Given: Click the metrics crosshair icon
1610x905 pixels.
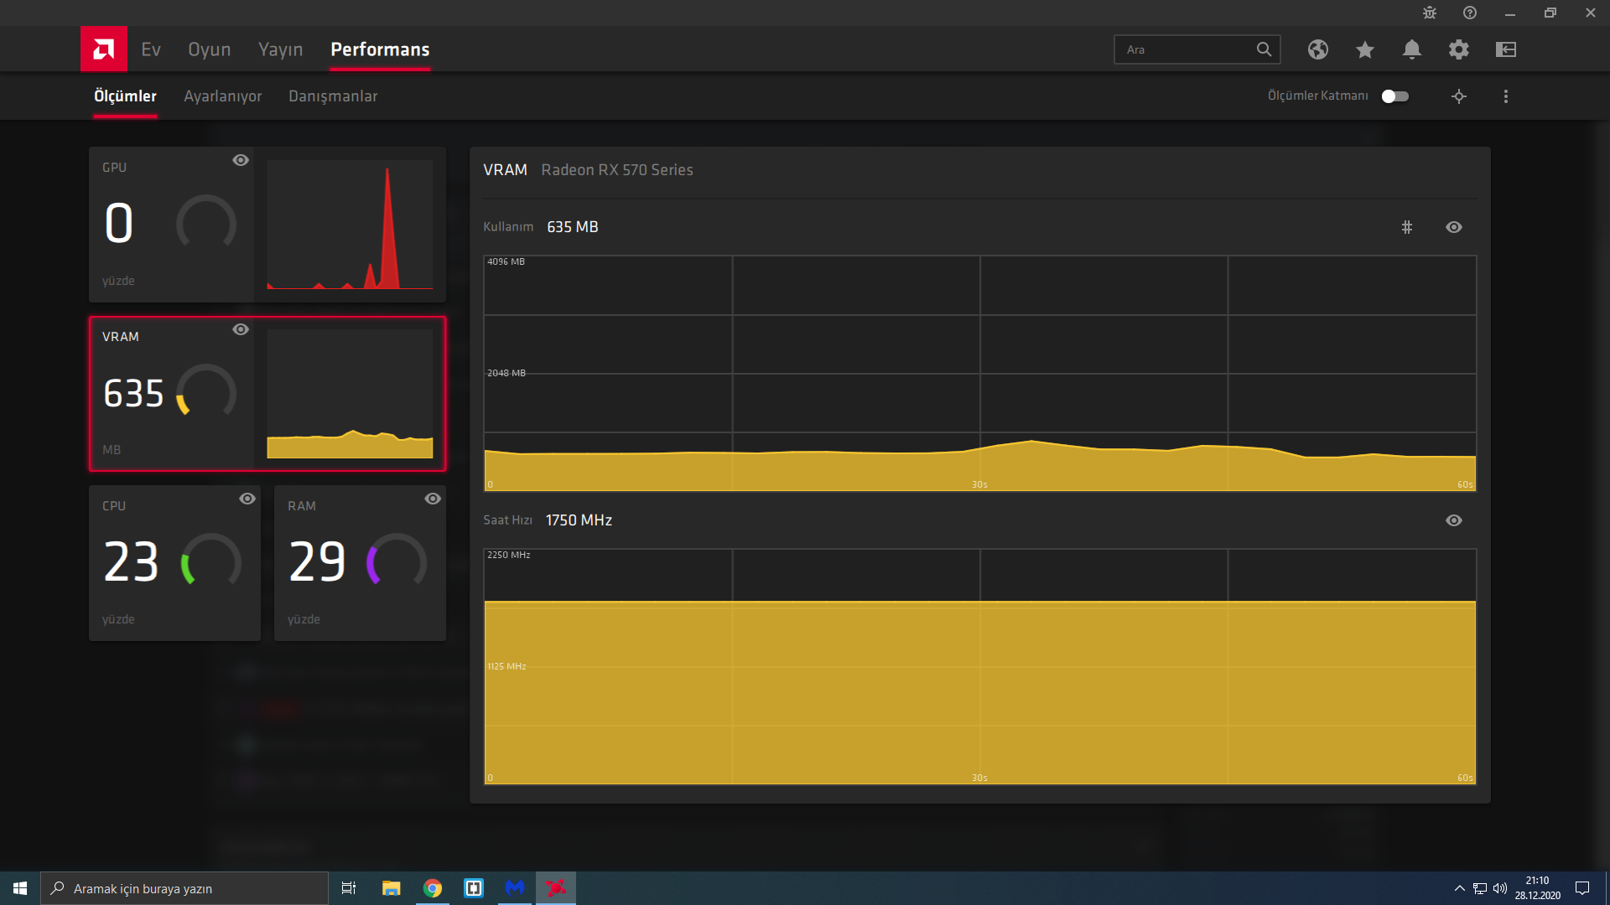Looking at the screenshot, I should tap(1458, 96).
